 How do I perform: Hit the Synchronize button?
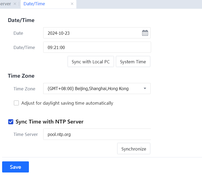pos(134,149)
